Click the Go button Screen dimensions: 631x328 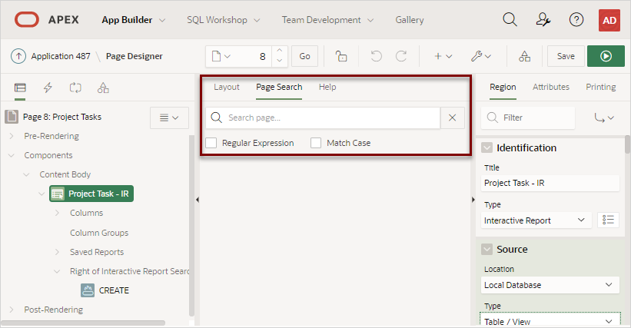tap(304, 56)
